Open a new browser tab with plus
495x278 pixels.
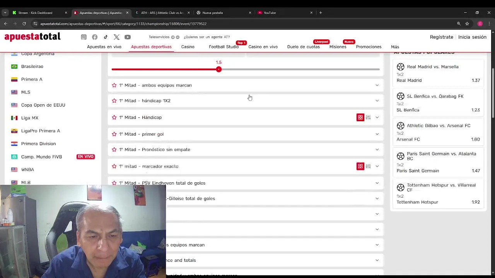tap(321, 13)
